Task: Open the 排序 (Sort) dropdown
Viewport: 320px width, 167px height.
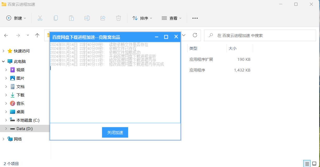Action: pyautogui.click(x=142, y=18)
